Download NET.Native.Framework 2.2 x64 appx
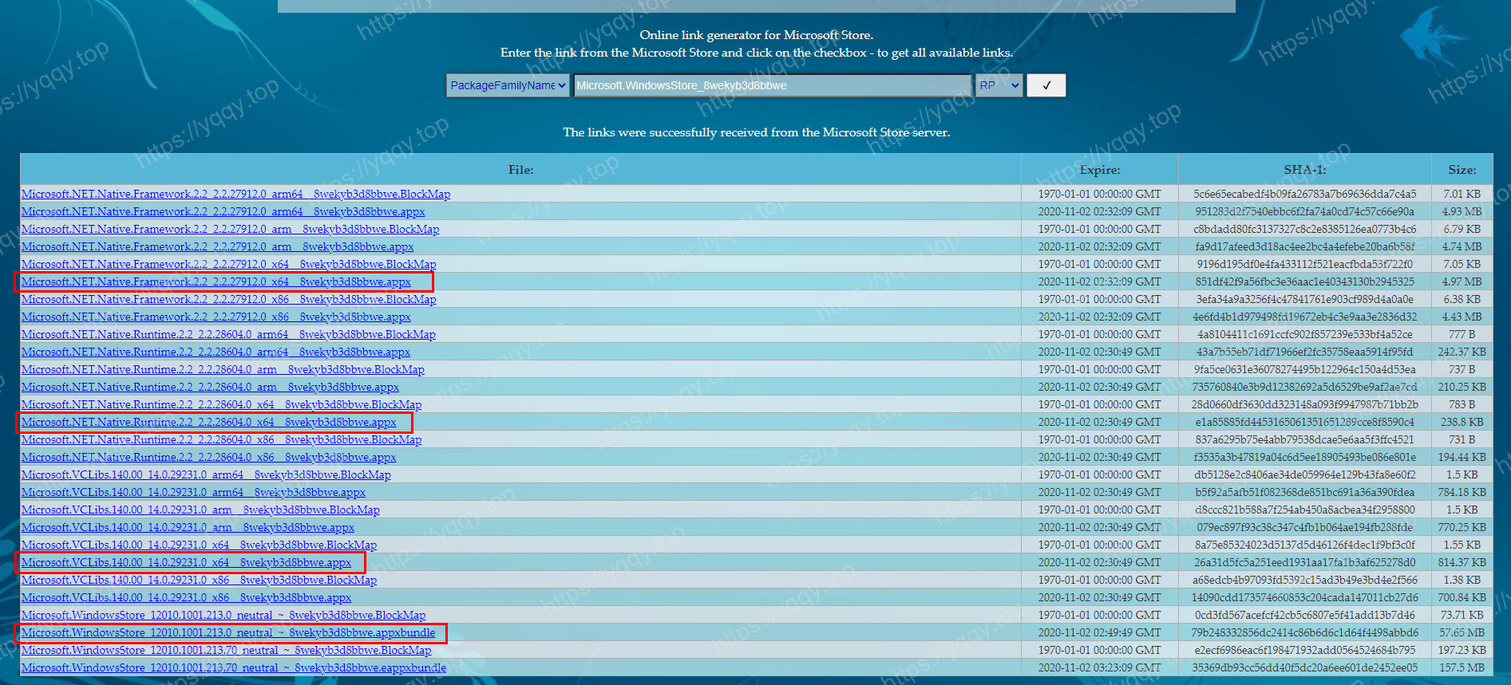Screen dimensions: 1511x685 [x=216, y=281]
